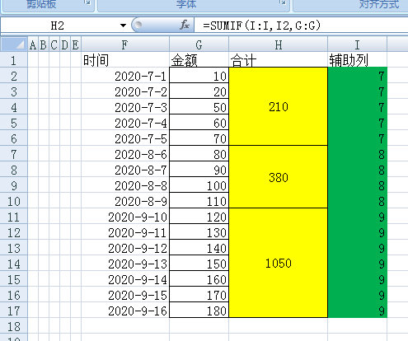Image resolution: width=408 pixels, height=341 pixels.
Task: Select row 18 header
Action: pos(14,325)
